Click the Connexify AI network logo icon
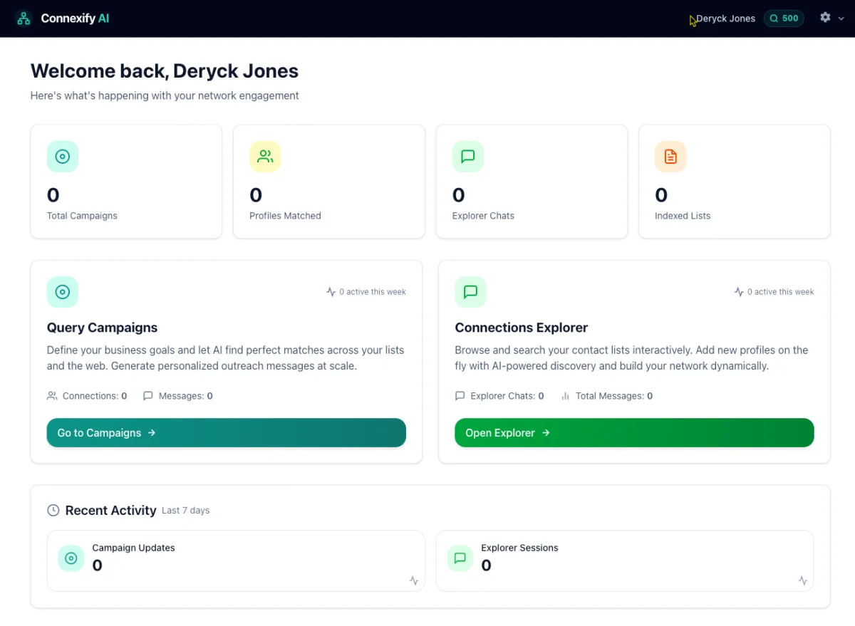Image resolution: width=855 pixels, height=626 pixels. (24, 18)
